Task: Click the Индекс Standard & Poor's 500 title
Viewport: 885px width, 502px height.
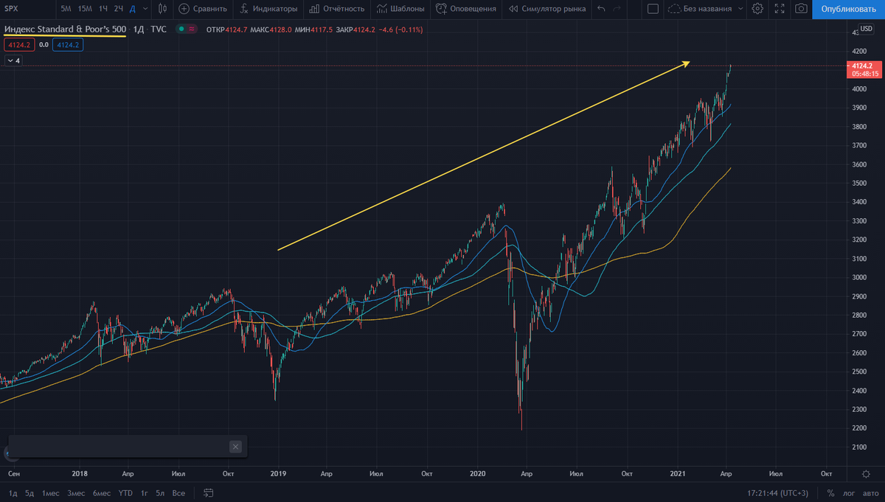Action: coord(65,29)
